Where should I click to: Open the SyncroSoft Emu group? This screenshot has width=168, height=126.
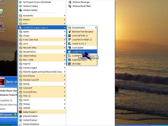click(42, 92)
